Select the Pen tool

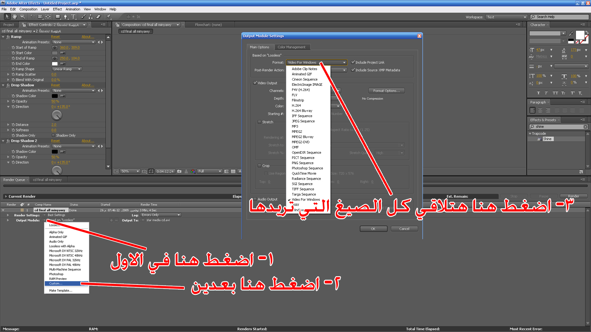click(x=65, y=17)
